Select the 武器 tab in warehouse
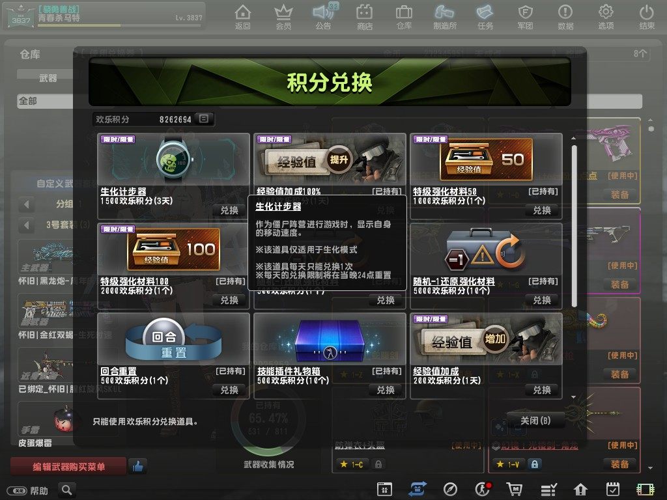Image resolution: width=667 pixels, height=500 pixels. coord(48,78)
